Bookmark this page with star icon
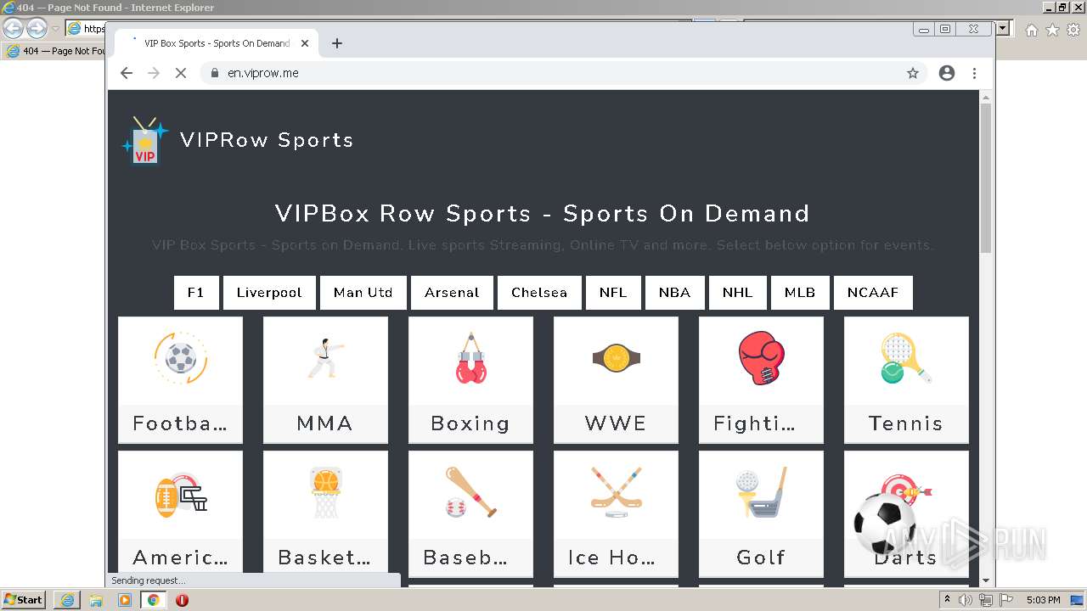 tap(913, 73)
